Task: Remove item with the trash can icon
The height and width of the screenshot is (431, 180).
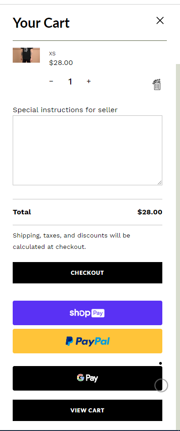Action: pos(157,84)
